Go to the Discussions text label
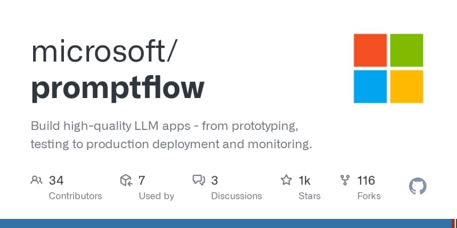The width and height of the screenshot is (457, 228). (236, 196)
